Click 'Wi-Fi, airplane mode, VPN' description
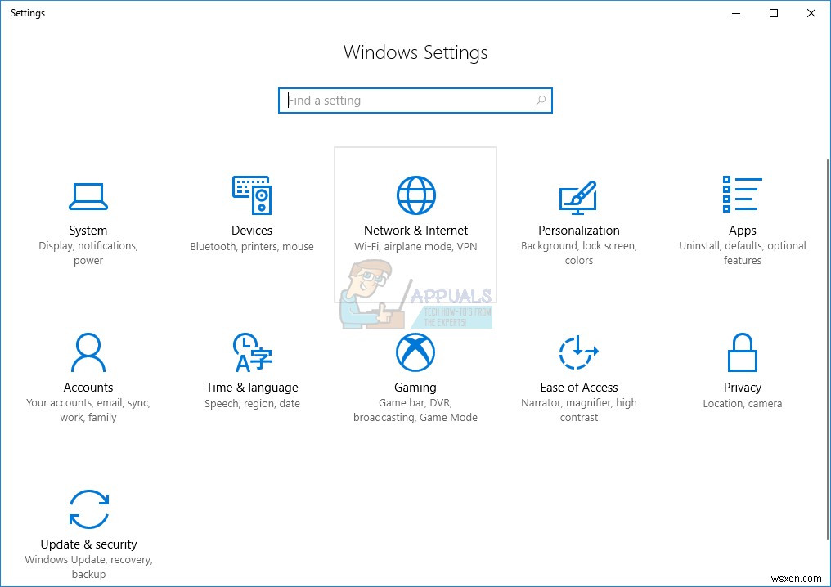 coord(416,246)
